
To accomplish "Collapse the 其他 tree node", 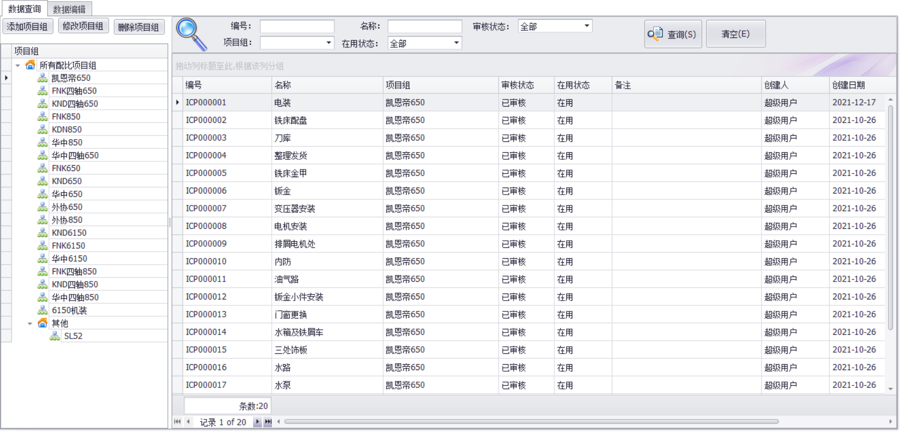I will pyautogui.click(x=30, y=323).
